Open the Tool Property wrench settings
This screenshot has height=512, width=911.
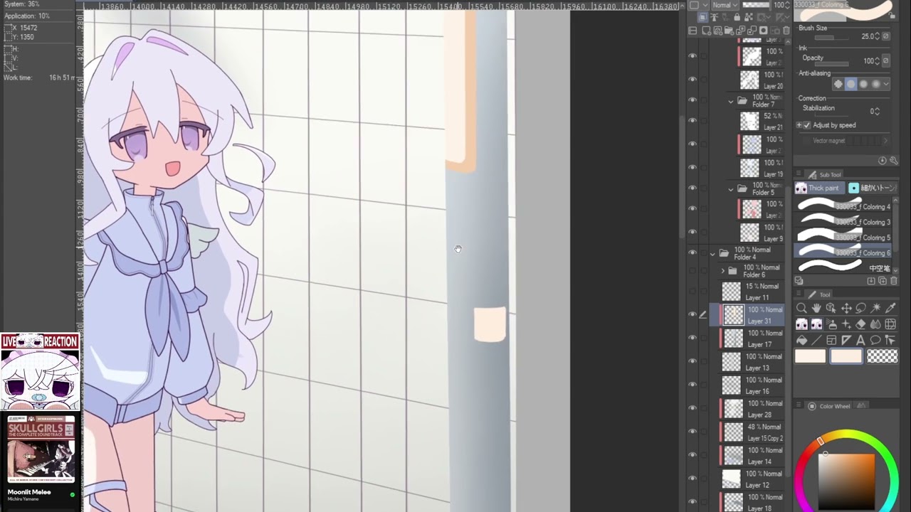(894, 161)
